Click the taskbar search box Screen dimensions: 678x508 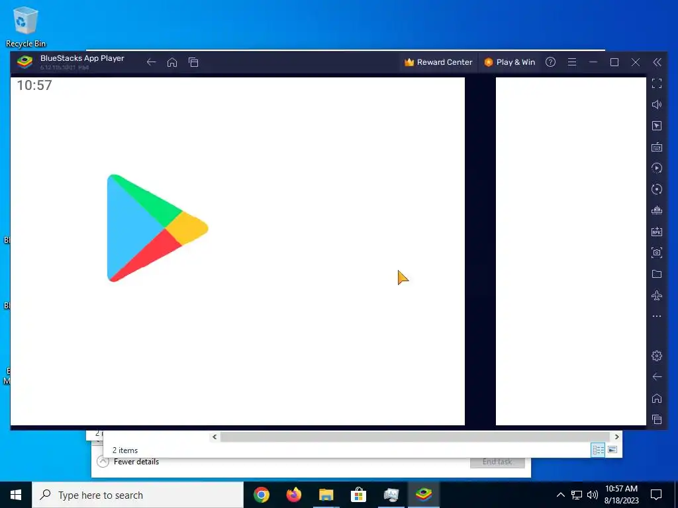pyautogui.click(x=138, y=495)
